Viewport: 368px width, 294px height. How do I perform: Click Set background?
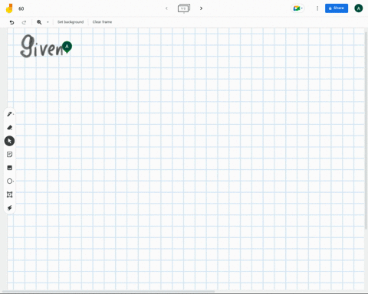point(71,22)
